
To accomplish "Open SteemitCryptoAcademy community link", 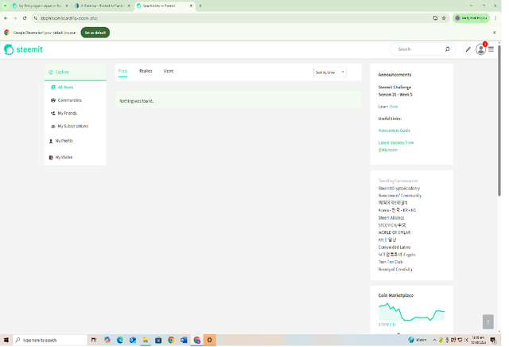I will pos(399,189).
